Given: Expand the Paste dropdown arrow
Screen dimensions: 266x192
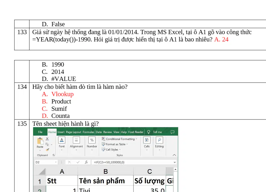Looking at the screenshot, I should [40, 150].
